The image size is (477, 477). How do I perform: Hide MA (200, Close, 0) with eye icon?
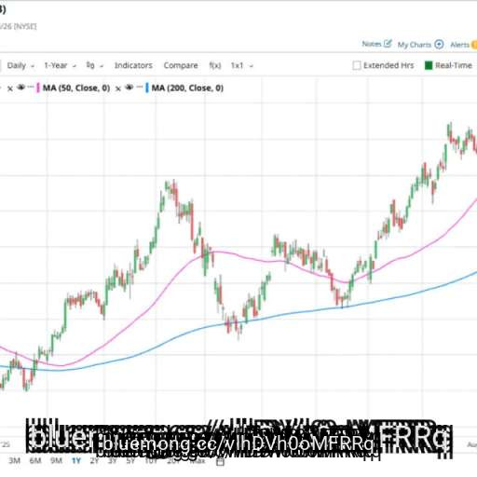click(129, 88)
